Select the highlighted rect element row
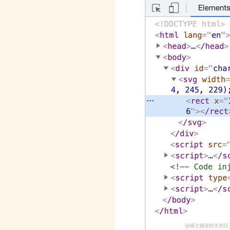 click(188, 106)
